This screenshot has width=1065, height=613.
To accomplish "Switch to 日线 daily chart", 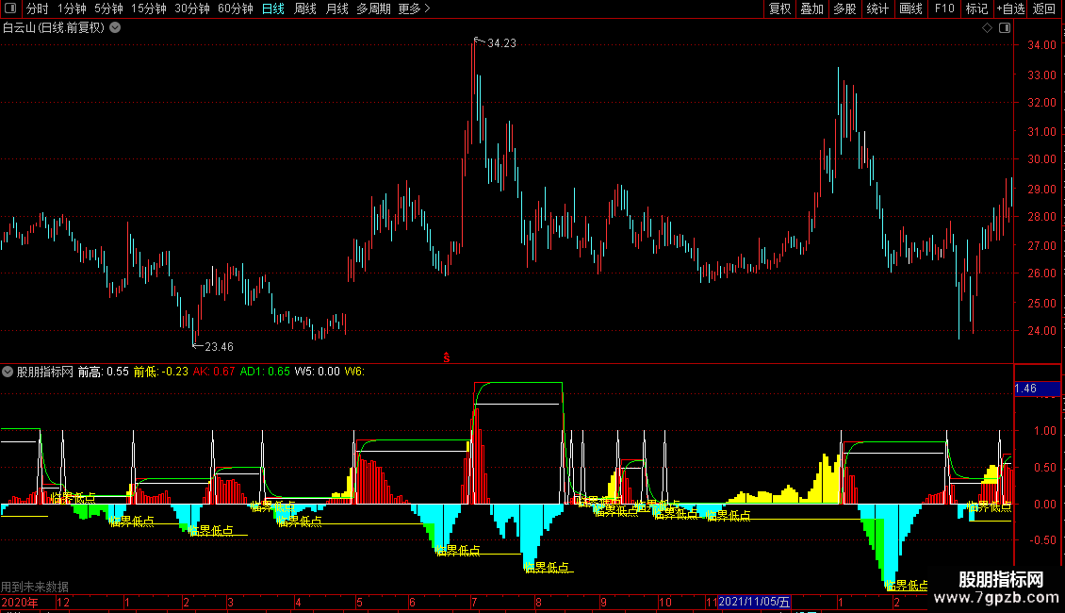I will tap(273, 8).
